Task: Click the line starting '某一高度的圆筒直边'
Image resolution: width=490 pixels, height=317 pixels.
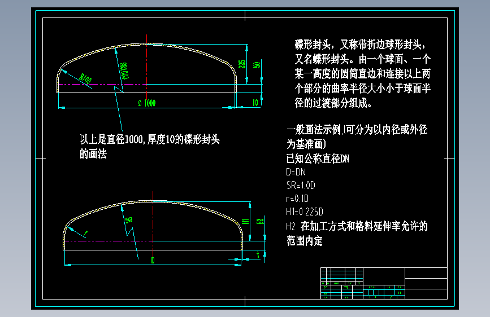Action: click(x=362, y=74)
